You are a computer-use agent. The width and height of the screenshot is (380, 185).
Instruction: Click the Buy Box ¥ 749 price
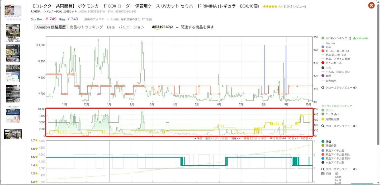click(51, 19)
